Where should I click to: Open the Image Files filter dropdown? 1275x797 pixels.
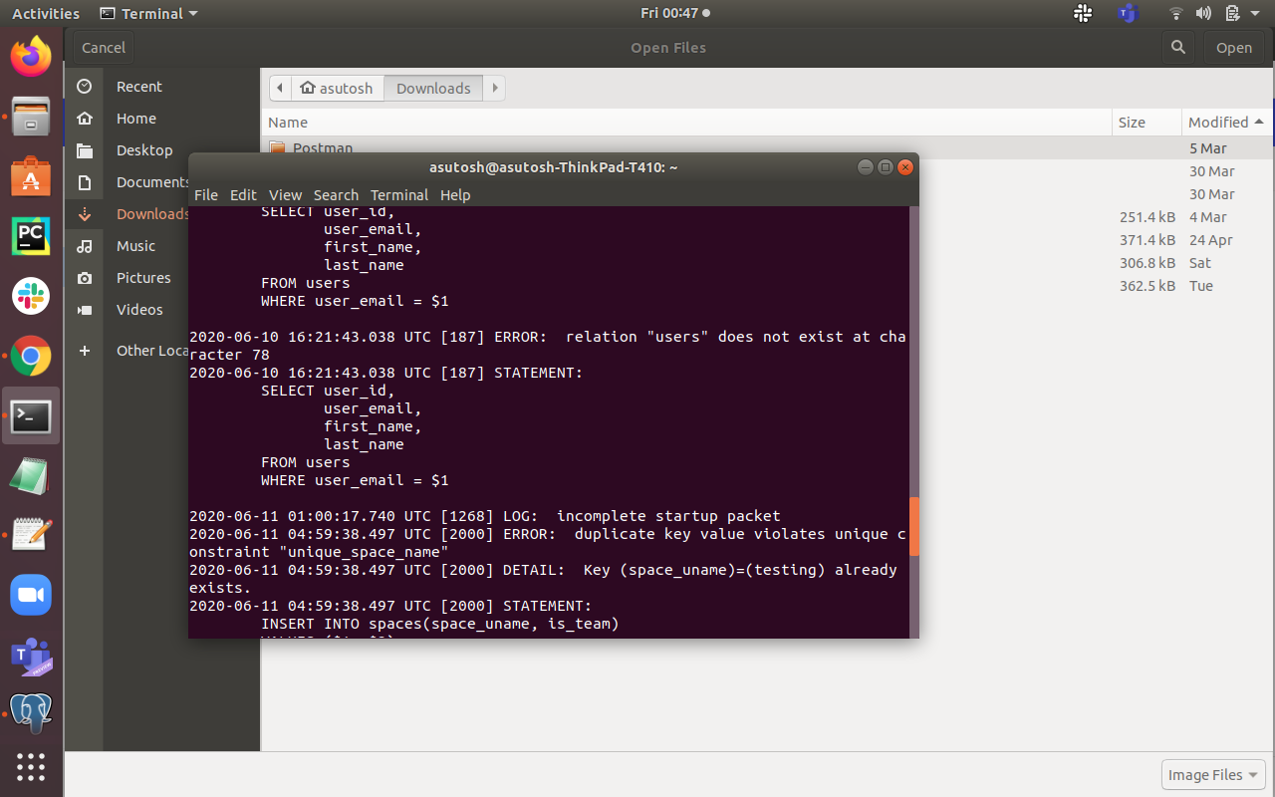pyautogui.click(x=1213, y=774)
